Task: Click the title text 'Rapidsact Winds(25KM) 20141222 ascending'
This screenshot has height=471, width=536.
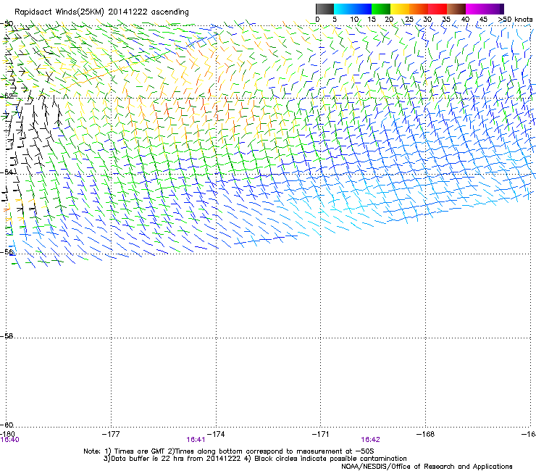Action: [x=101, y=12]
